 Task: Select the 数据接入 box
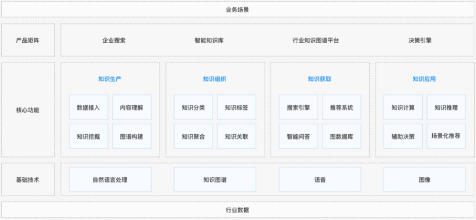(89, 107)
